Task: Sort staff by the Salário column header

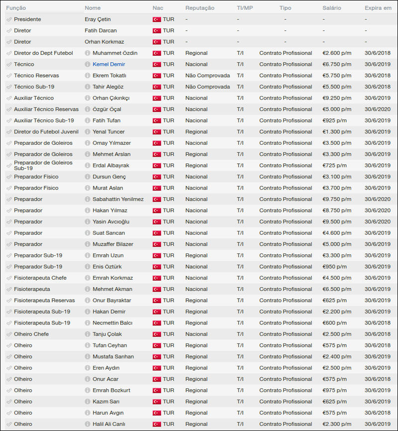Action: pyautogui.click(x=332, y=8)
